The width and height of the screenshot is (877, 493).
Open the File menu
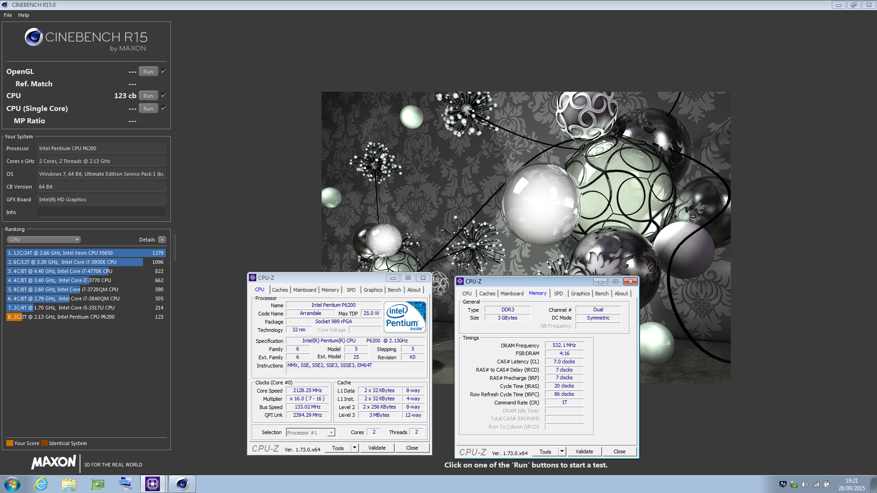coord(8,15)
